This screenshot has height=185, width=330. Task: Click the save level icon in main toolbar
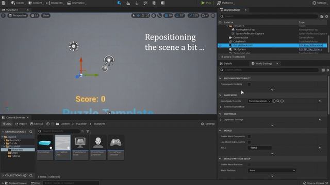click(4, 3)
